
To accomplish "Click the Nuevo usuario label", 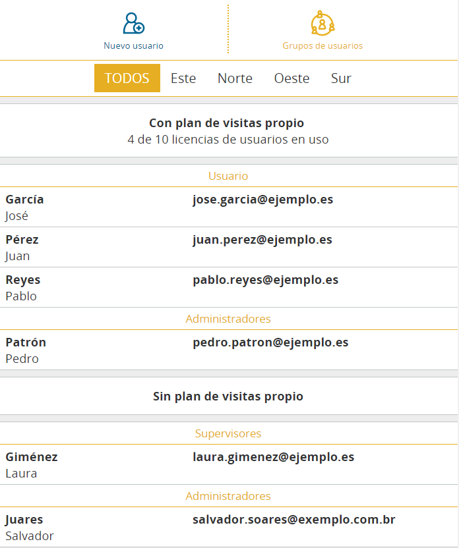I will click(x=134, y=46).
